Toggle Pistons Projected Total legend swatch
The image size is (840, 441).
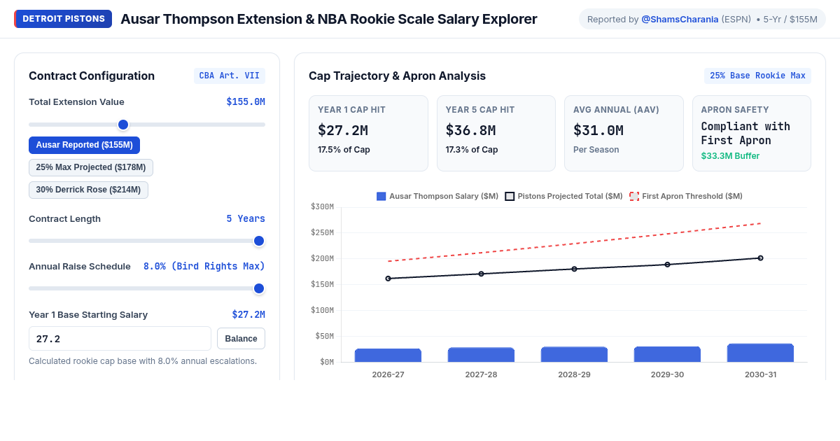coord(510,196)
